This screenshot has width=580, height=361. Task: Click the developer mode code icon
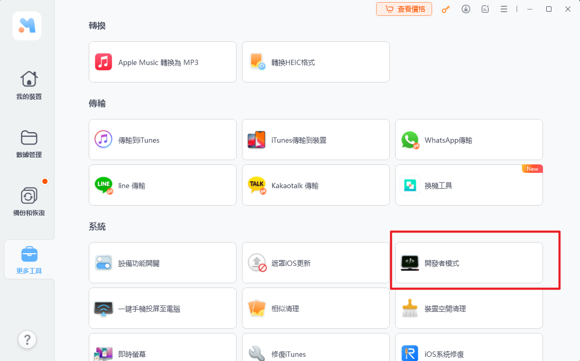(410, 263)
